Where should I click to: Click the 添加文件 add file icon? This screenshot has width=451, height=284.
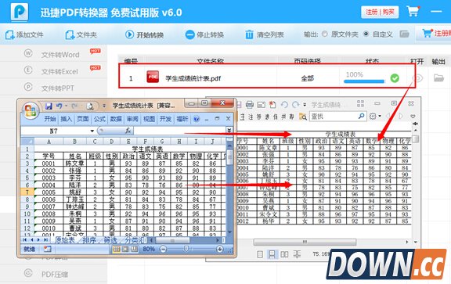click(x=9, y=34)
